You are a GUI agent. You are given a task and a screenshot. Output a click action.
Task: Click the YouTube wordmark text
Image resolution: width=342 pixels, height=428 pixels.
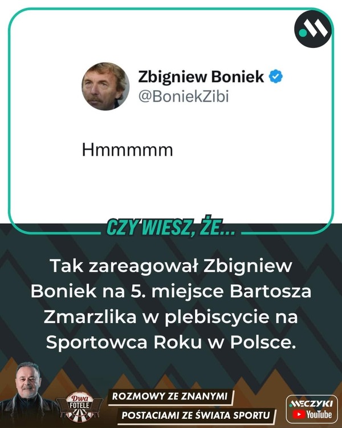click(x=319, y=415)
